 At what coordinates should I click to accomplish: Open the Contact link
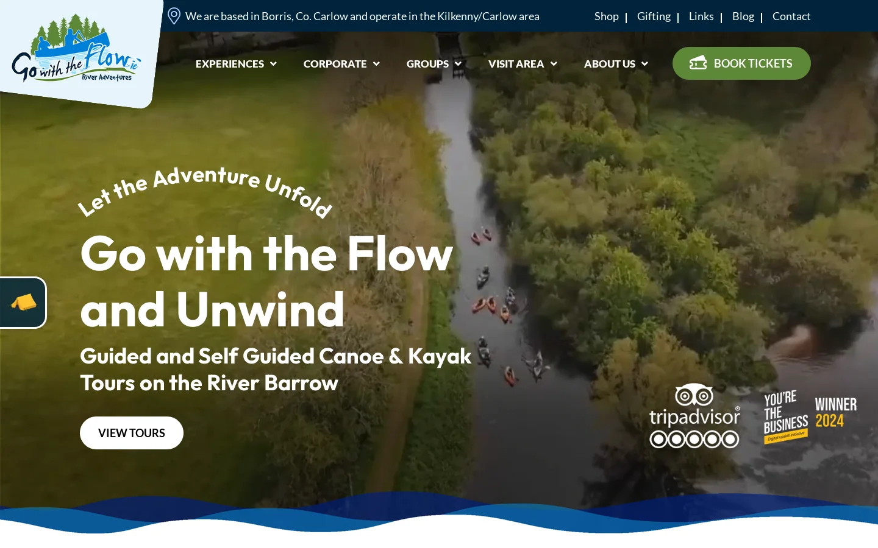tap(791, 16)
